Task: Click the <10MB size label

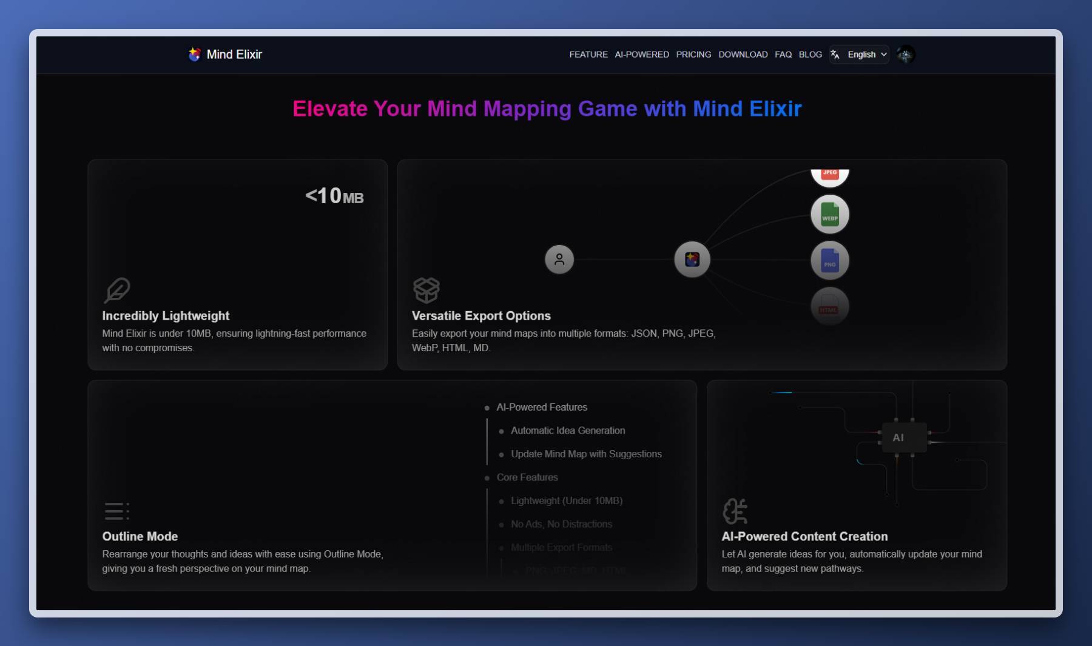Action: (x=334, y=196)
